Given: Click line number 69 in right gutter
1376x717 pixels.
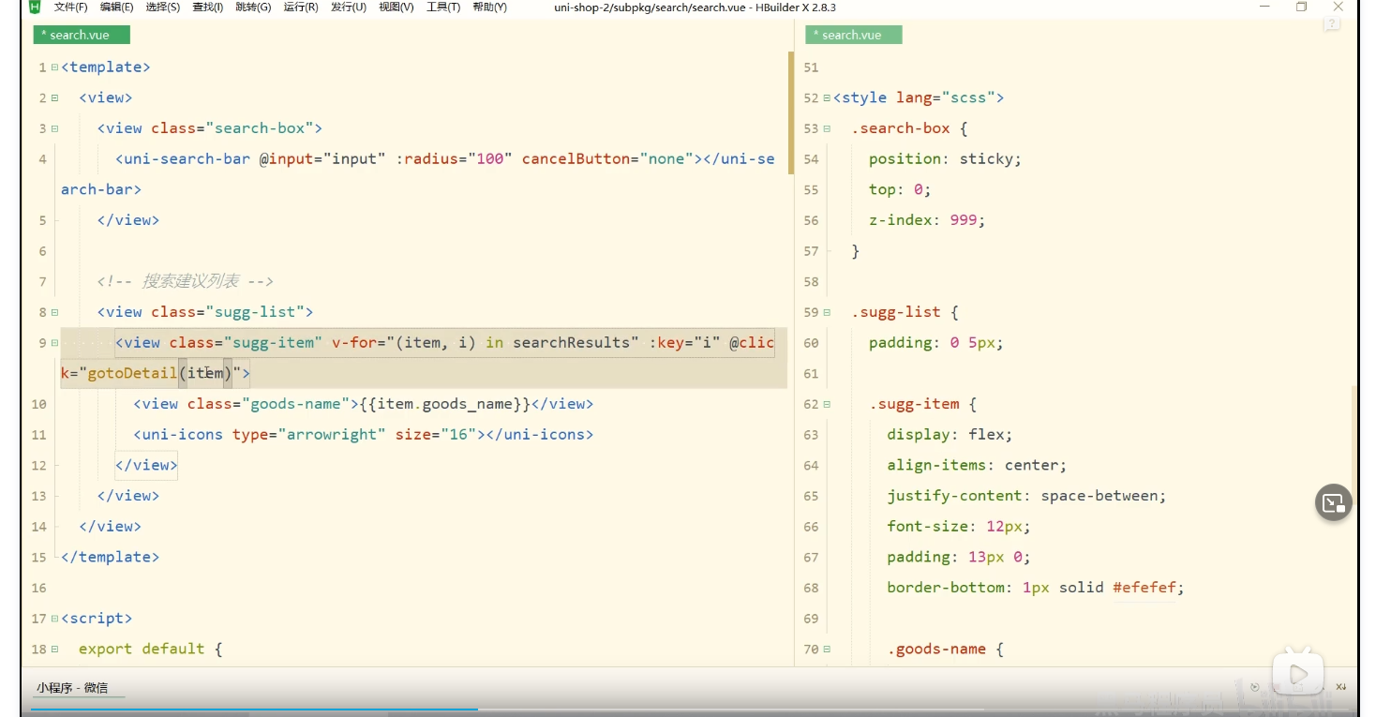Looking at the screenshot, I should coord(811,619).
